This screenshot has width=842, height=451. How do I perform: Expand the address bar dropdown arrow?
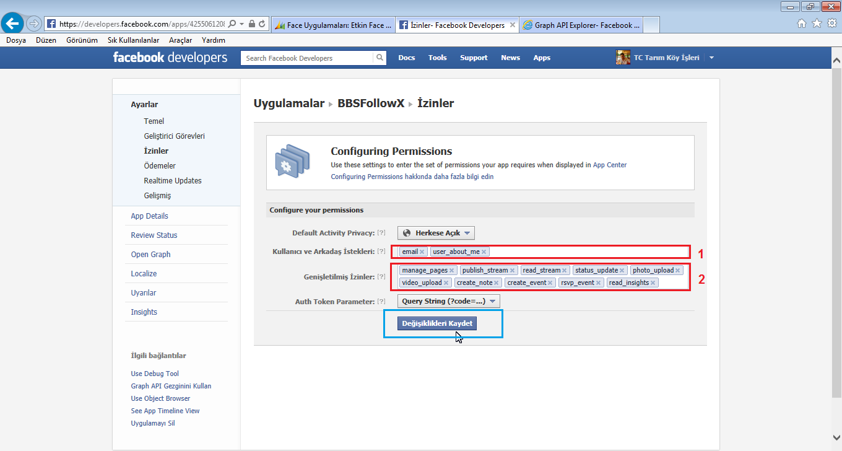pyautogui.click(x=242, y=24)
